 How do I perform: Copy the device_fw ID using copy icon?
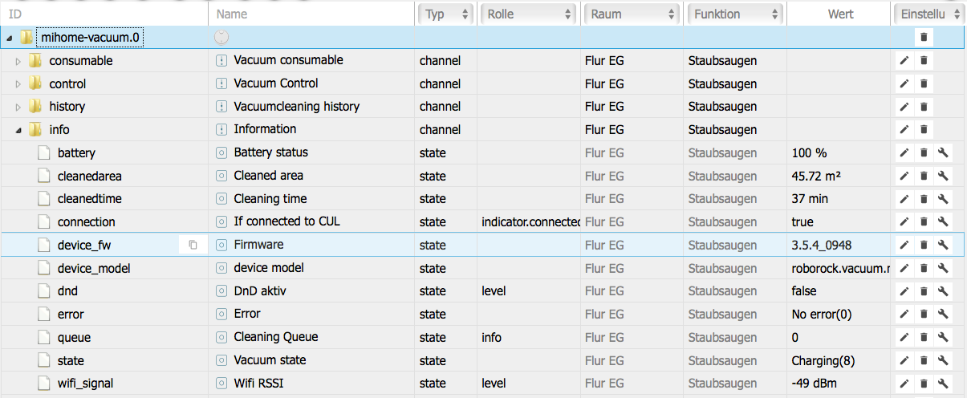point(193,245)
